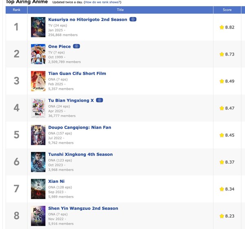Viewport: 245px width, 229px height.
Task: Click the star next to score 8.23
Action: [x=222, y=216]
